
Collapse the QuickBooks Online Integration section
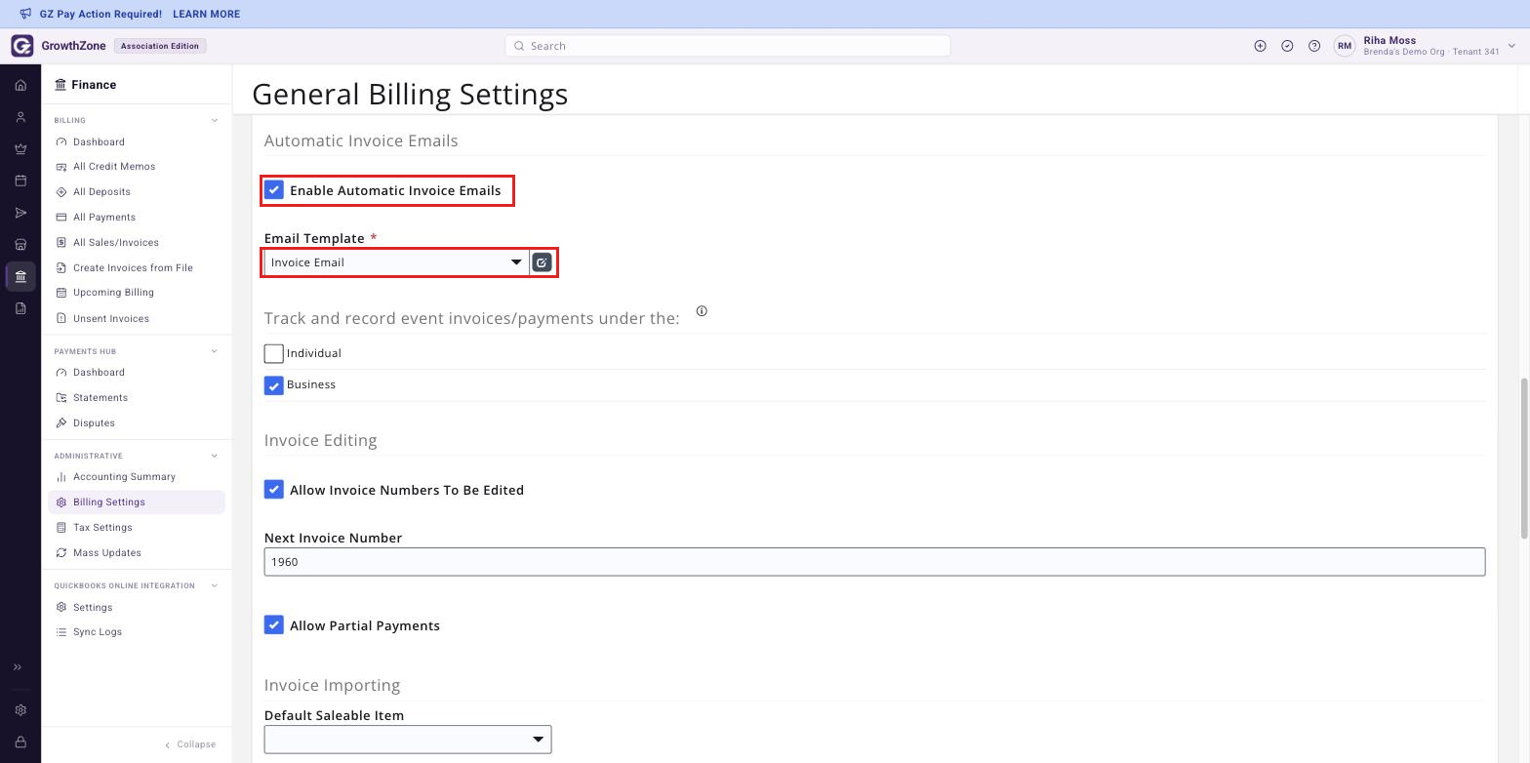click(x=215, y=585)
